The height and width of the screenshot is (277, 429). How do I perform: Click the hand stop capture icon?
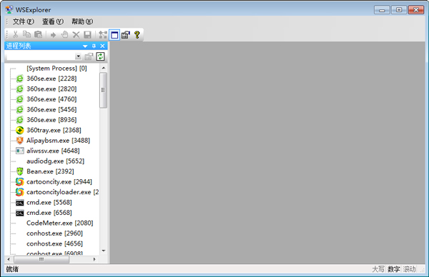tap(64, 35)
